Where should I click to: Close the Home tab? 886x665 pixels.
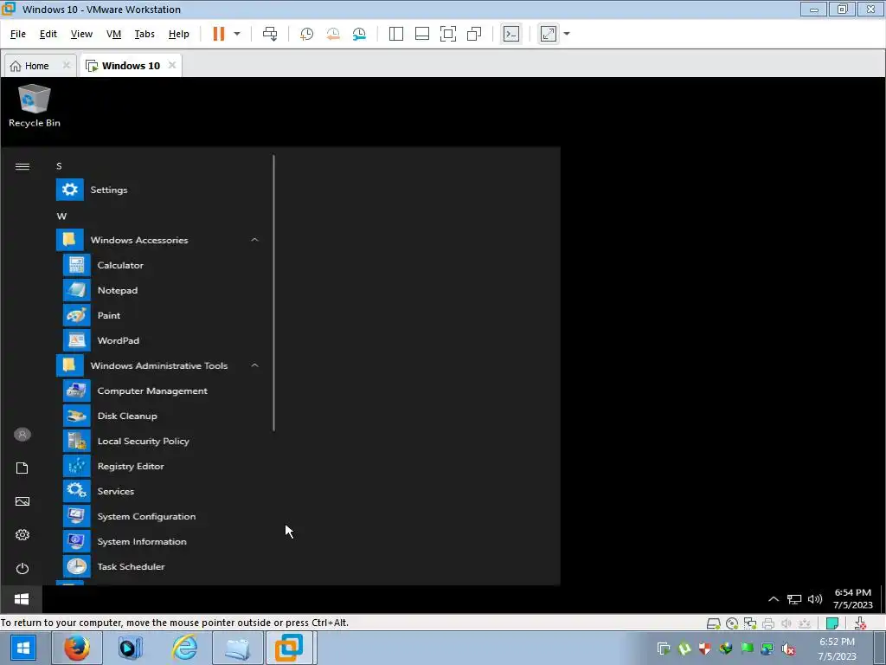pos(66,65)
